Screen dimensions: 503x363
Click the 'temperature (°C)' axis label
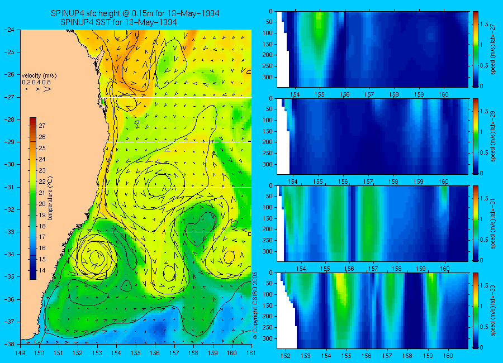[50, 198]
